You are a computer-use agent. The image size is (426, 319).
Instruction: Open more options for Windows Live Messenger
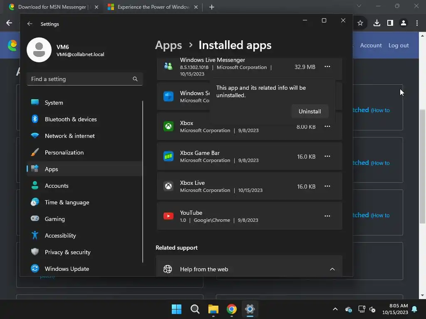(327, 67)
